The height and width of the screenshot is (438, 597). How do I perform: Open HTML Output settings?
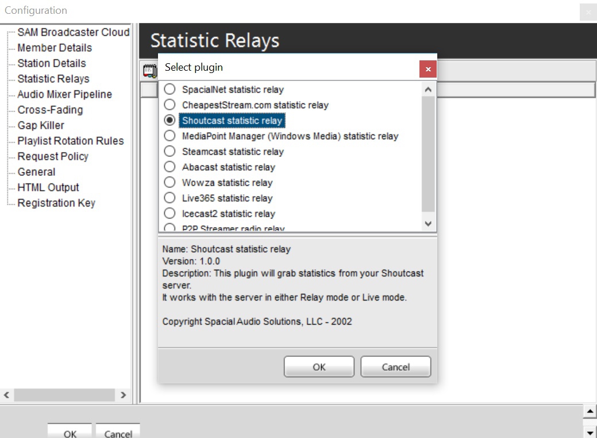point(48,187)
